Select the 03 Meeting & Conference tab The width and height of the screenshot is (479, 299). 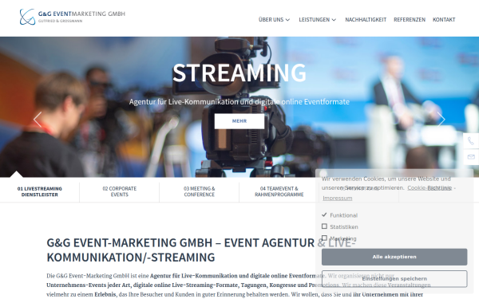(x=199, y=191)
